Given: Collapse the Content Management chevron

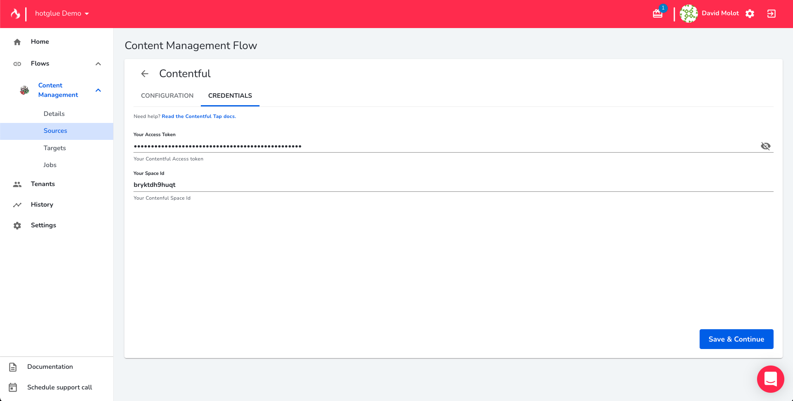Looking at the screenshot, I should (98, 90).
